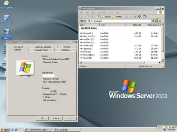Open the Favorites menu
Screen dimensions: 177x132
click(x=102, y=13)
